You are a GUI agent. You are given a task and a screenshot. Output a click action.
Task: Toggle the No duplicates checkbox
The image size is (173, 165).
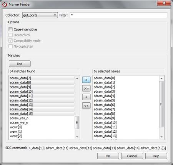coord(10,46)
